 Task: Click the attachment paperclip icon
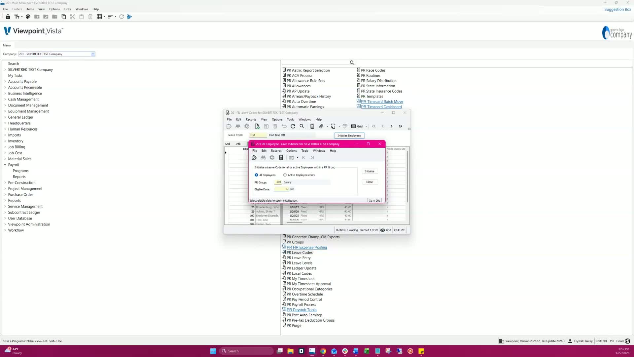pos(321,126)
